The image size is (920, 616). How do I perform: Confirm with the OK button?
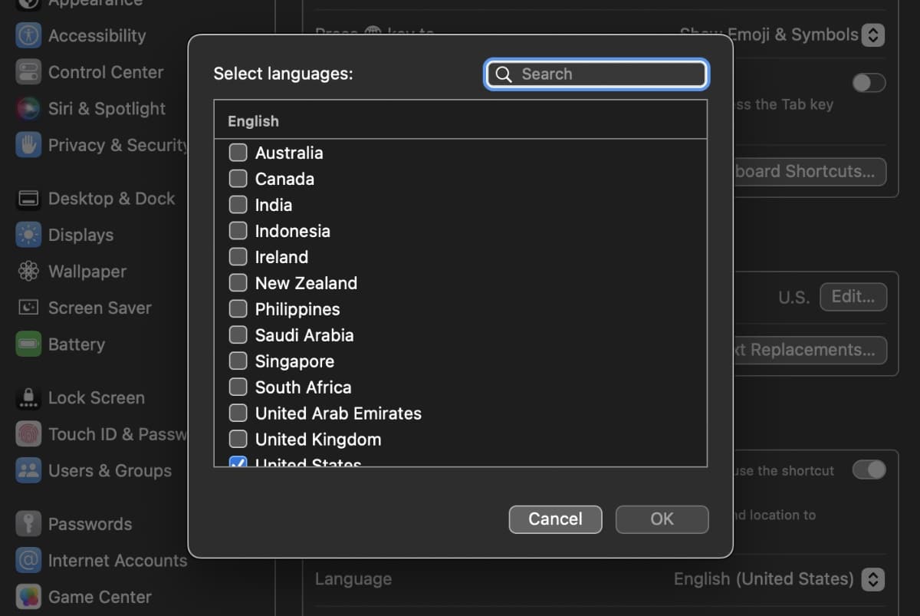pos(662,519)
